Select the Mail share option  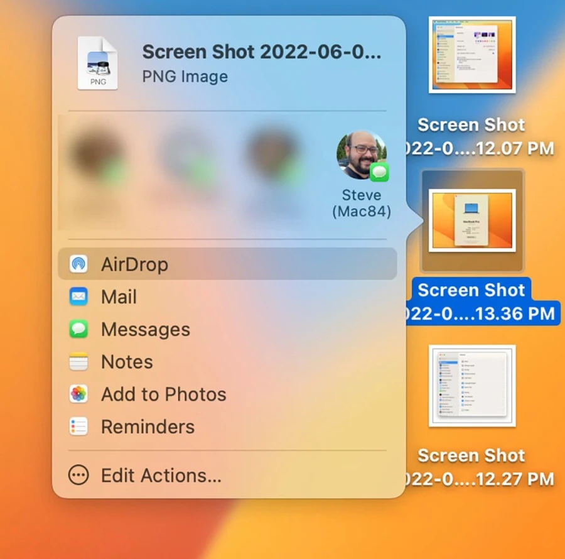click(x=227, y=296)
